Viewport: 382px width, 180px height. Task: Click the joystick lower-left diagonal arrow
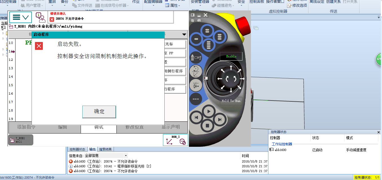223,87
